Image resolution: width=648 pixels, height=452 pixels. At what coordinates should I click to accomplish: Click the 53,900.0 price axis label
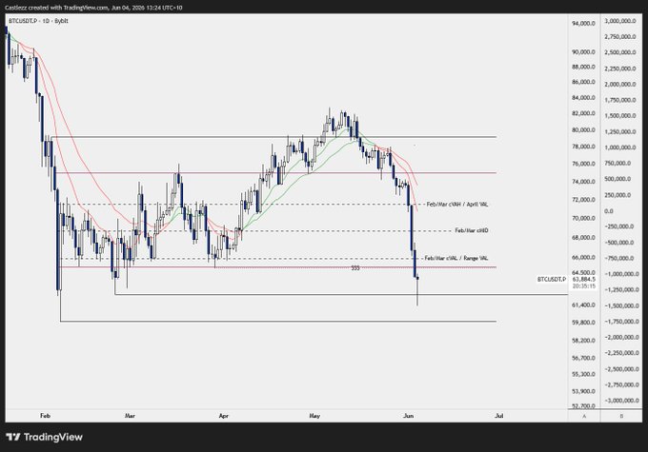pyautogui.click(x=583, y=391)
